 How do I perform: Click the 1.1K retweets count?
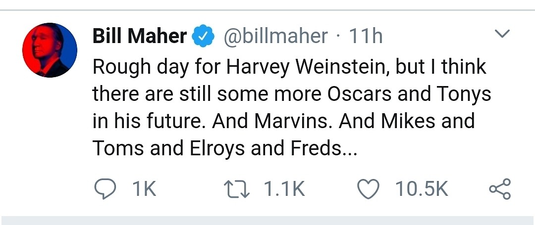(x=284, y=189)
